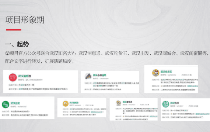The width and height of the screenshot is (210, 132).
Task: Click the slide title 项目形象期
Action: (25, 20)
